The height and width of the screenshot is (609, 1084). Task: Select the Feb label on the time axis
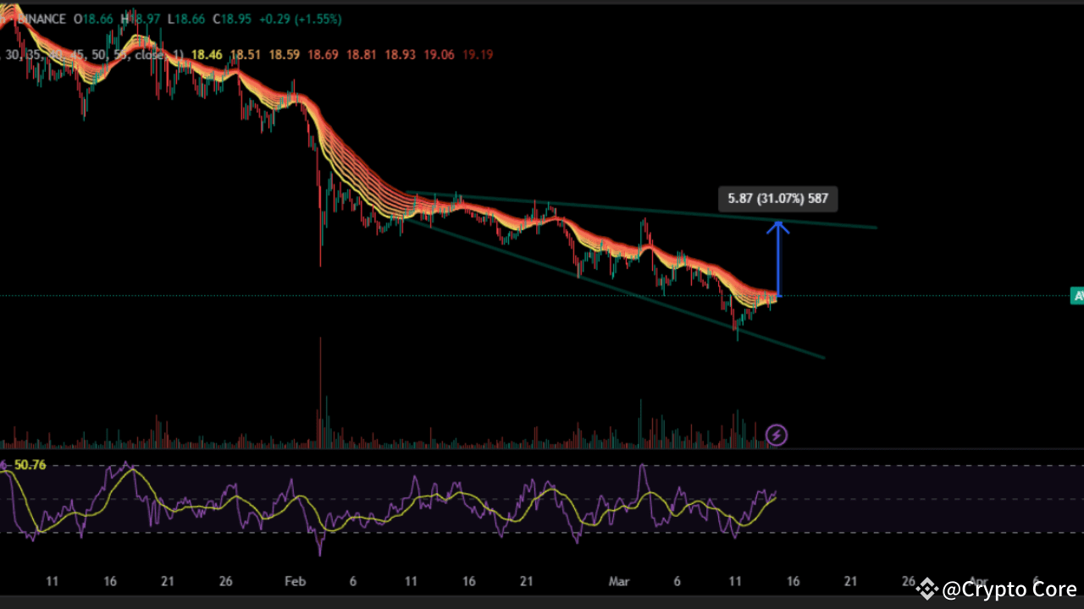[295, 581]
